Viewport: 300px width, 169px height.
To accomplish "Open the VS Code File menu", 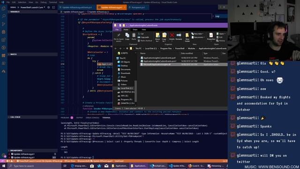I will (8, 2).
